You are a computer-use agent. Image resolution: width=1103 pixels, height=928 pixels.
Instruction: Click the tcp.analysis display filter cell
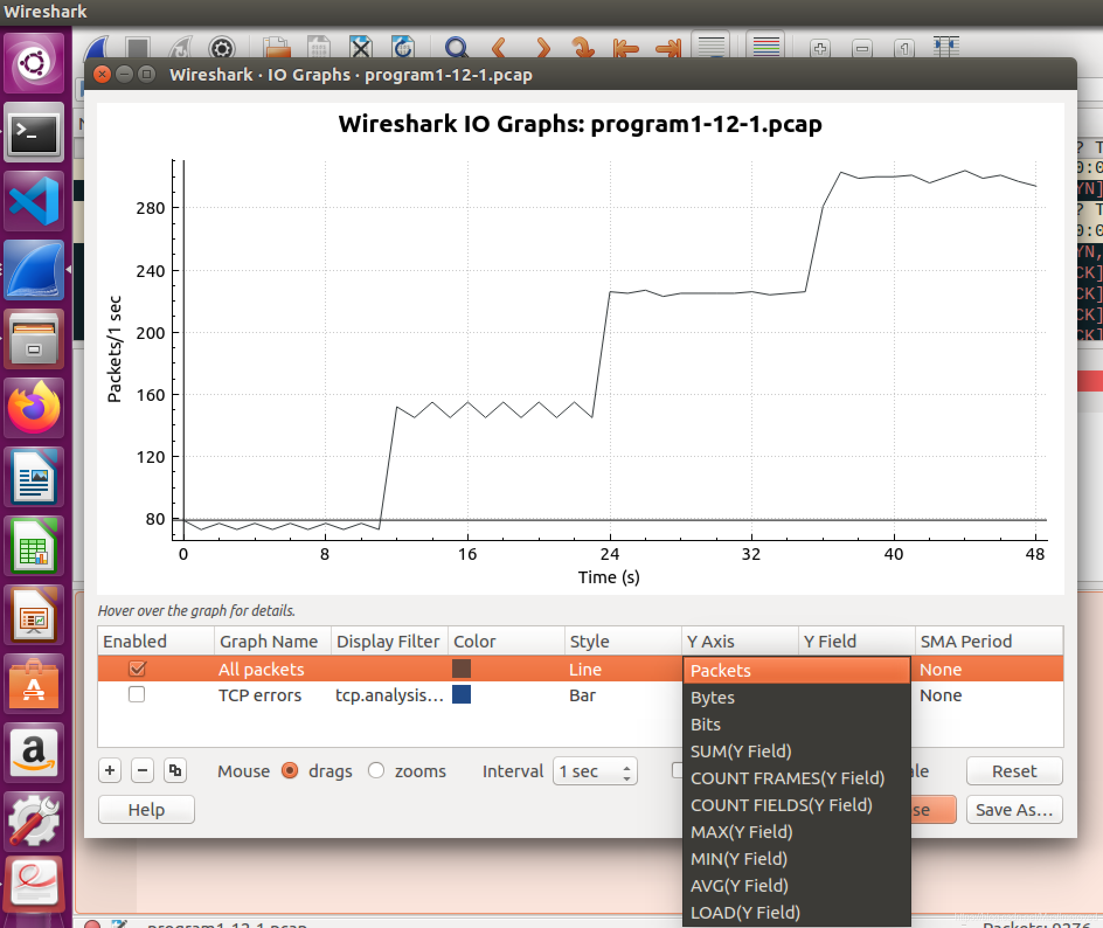point(390,695)
